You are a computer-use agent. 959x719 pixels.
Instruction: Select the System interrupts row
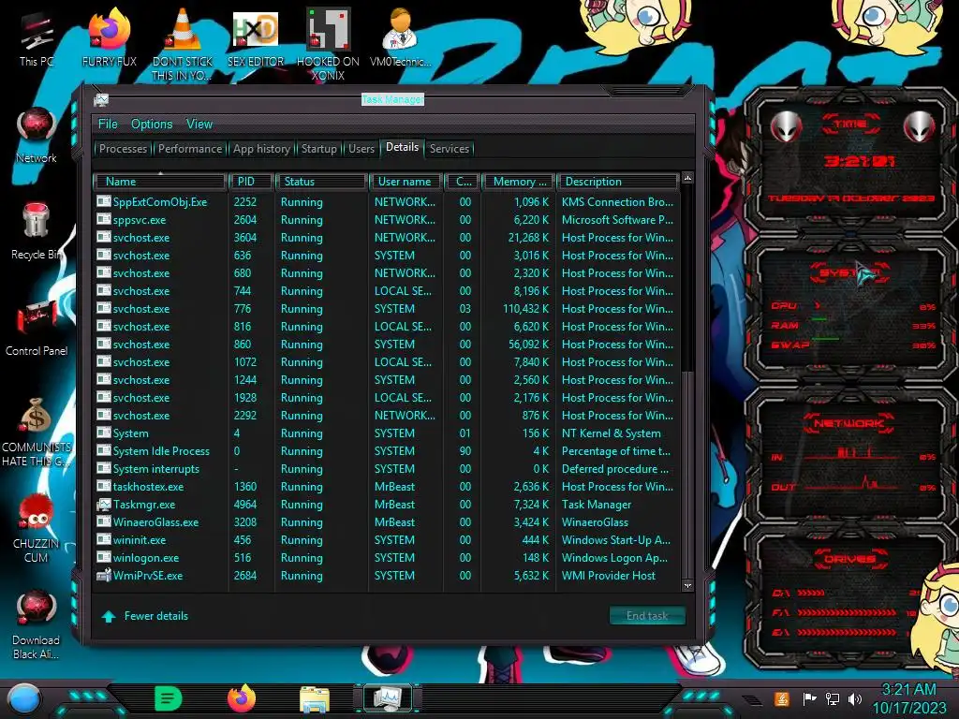pyautogui.click(x=387, y=469)
